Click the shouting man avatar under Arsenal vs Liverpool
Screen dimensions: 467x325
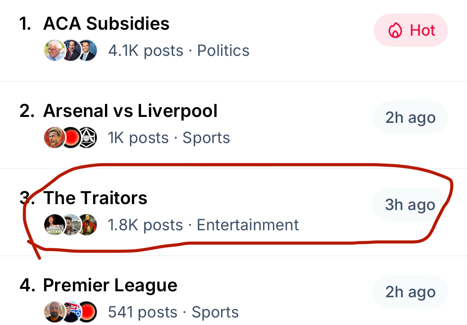coord(54,138)
